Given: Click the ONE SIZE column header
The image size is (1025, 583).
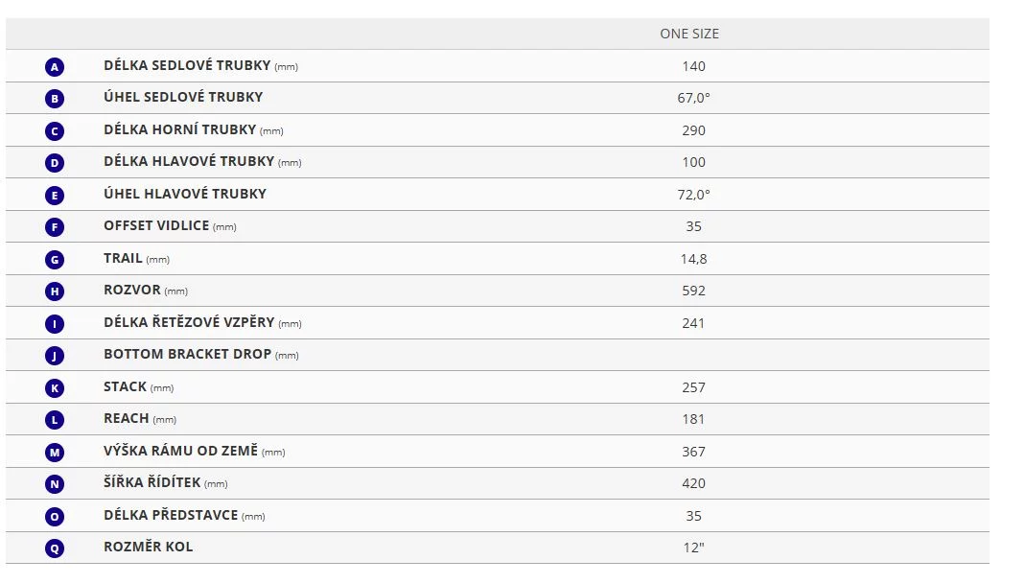Looking at the screenshot, I should (689, 34).
